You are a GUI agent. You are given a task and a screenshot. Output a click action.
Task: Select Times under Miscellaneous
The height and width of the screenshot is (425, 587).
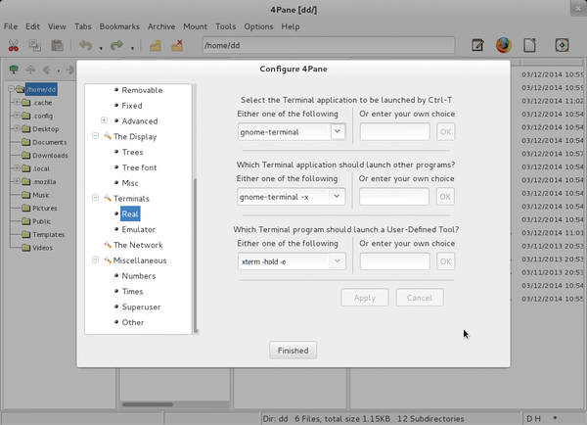pos(132,292)
